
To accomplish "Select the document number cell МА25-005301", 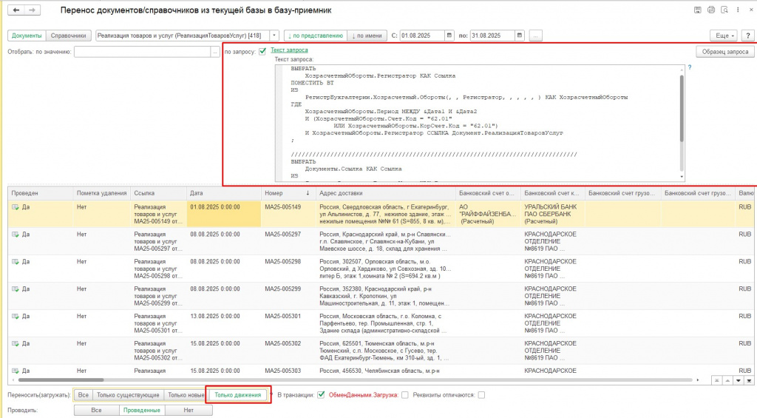I will pos(288,323).
